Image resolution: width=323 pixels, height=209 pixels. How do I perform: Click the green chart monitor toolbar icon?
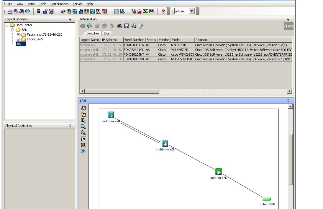click(x=146, y=11)
